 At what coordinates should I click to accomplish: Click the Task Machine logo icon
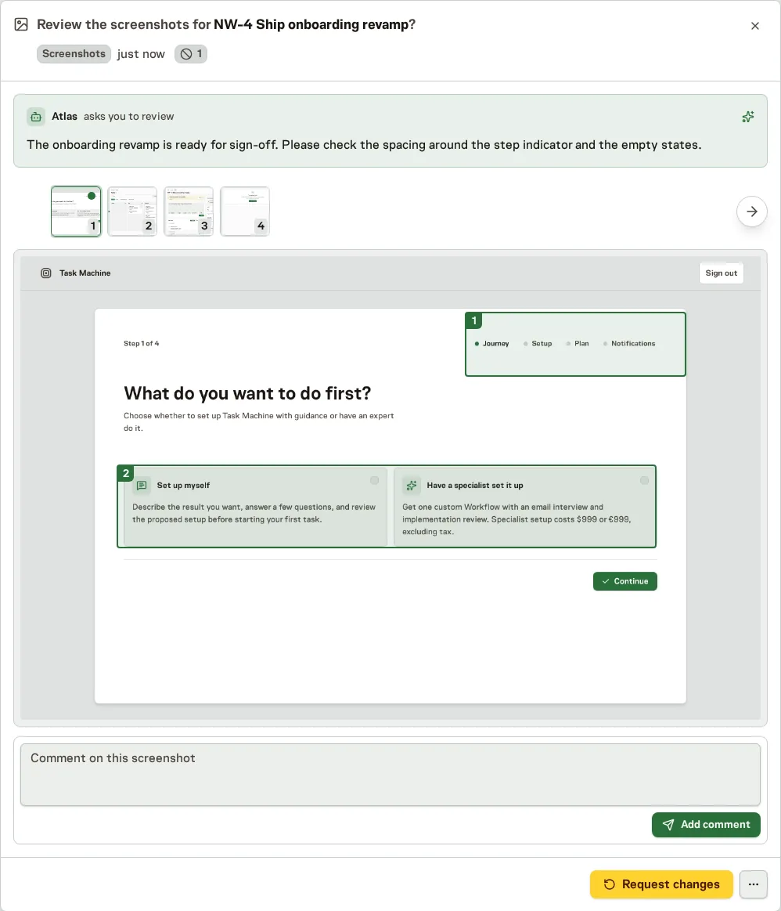(46, 273)
